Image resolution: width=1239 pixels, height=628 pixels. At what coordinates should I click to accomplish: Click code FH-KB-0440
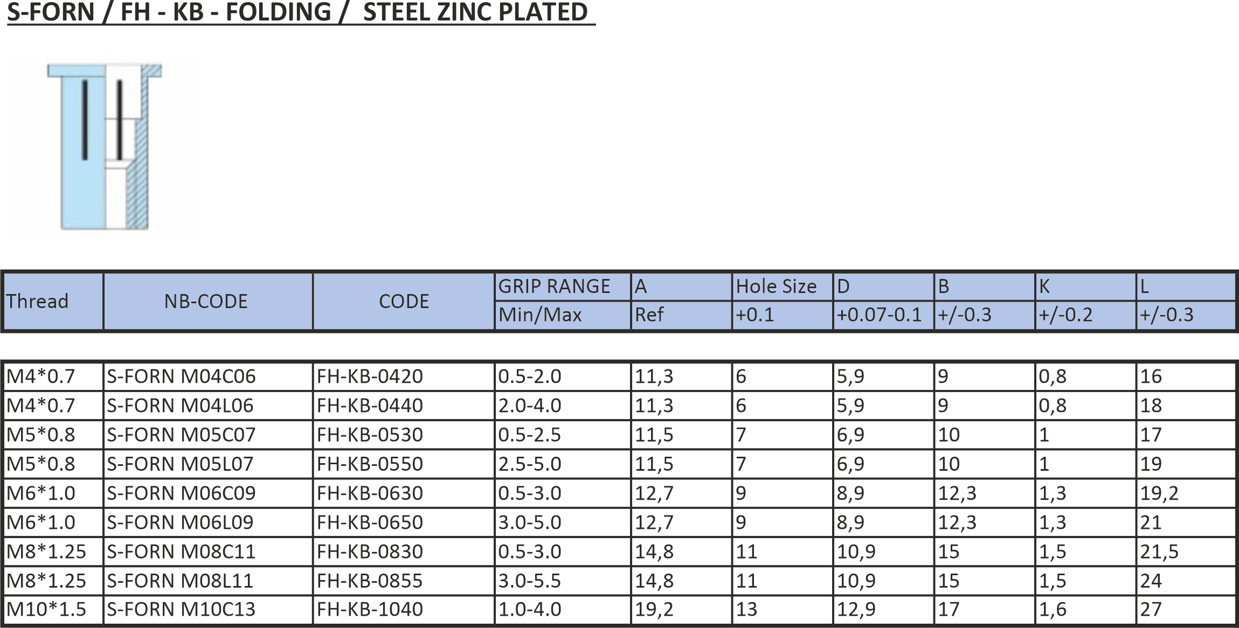(x=404, y=406)
